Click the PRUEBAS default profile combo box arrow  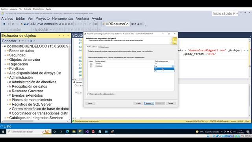click(173, 66)
